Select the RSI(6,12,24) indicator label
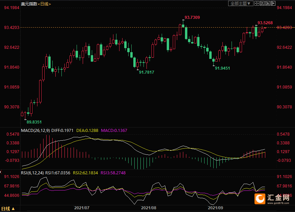Screen dimensions: 295x212 [32, 173]
